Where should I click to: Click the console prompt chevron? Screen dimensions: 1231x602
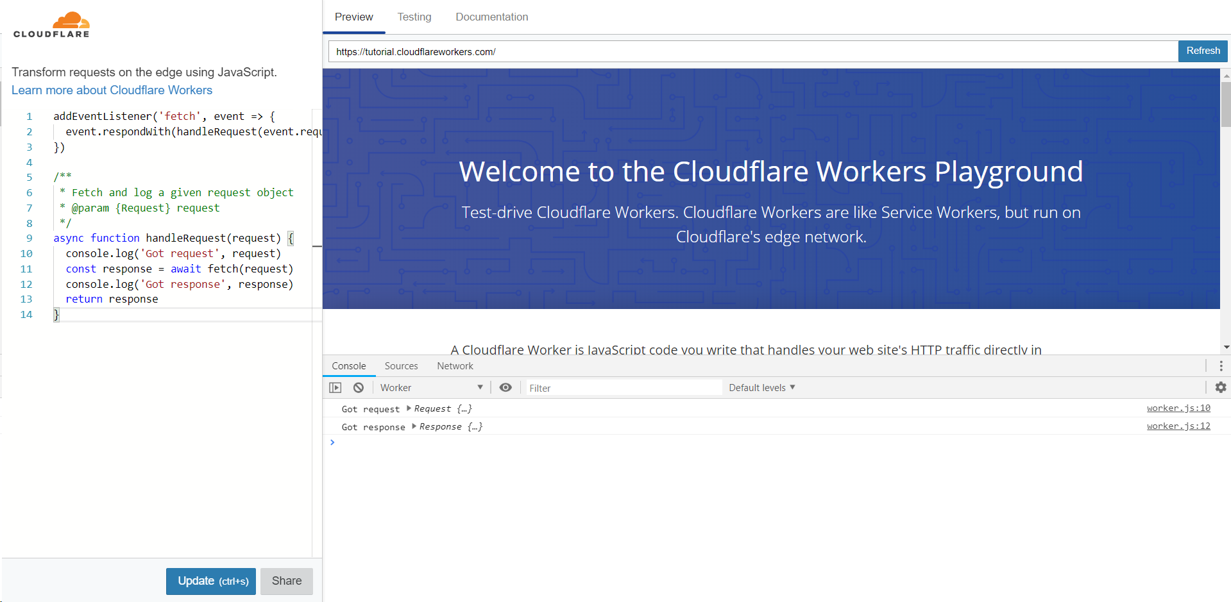332,442
